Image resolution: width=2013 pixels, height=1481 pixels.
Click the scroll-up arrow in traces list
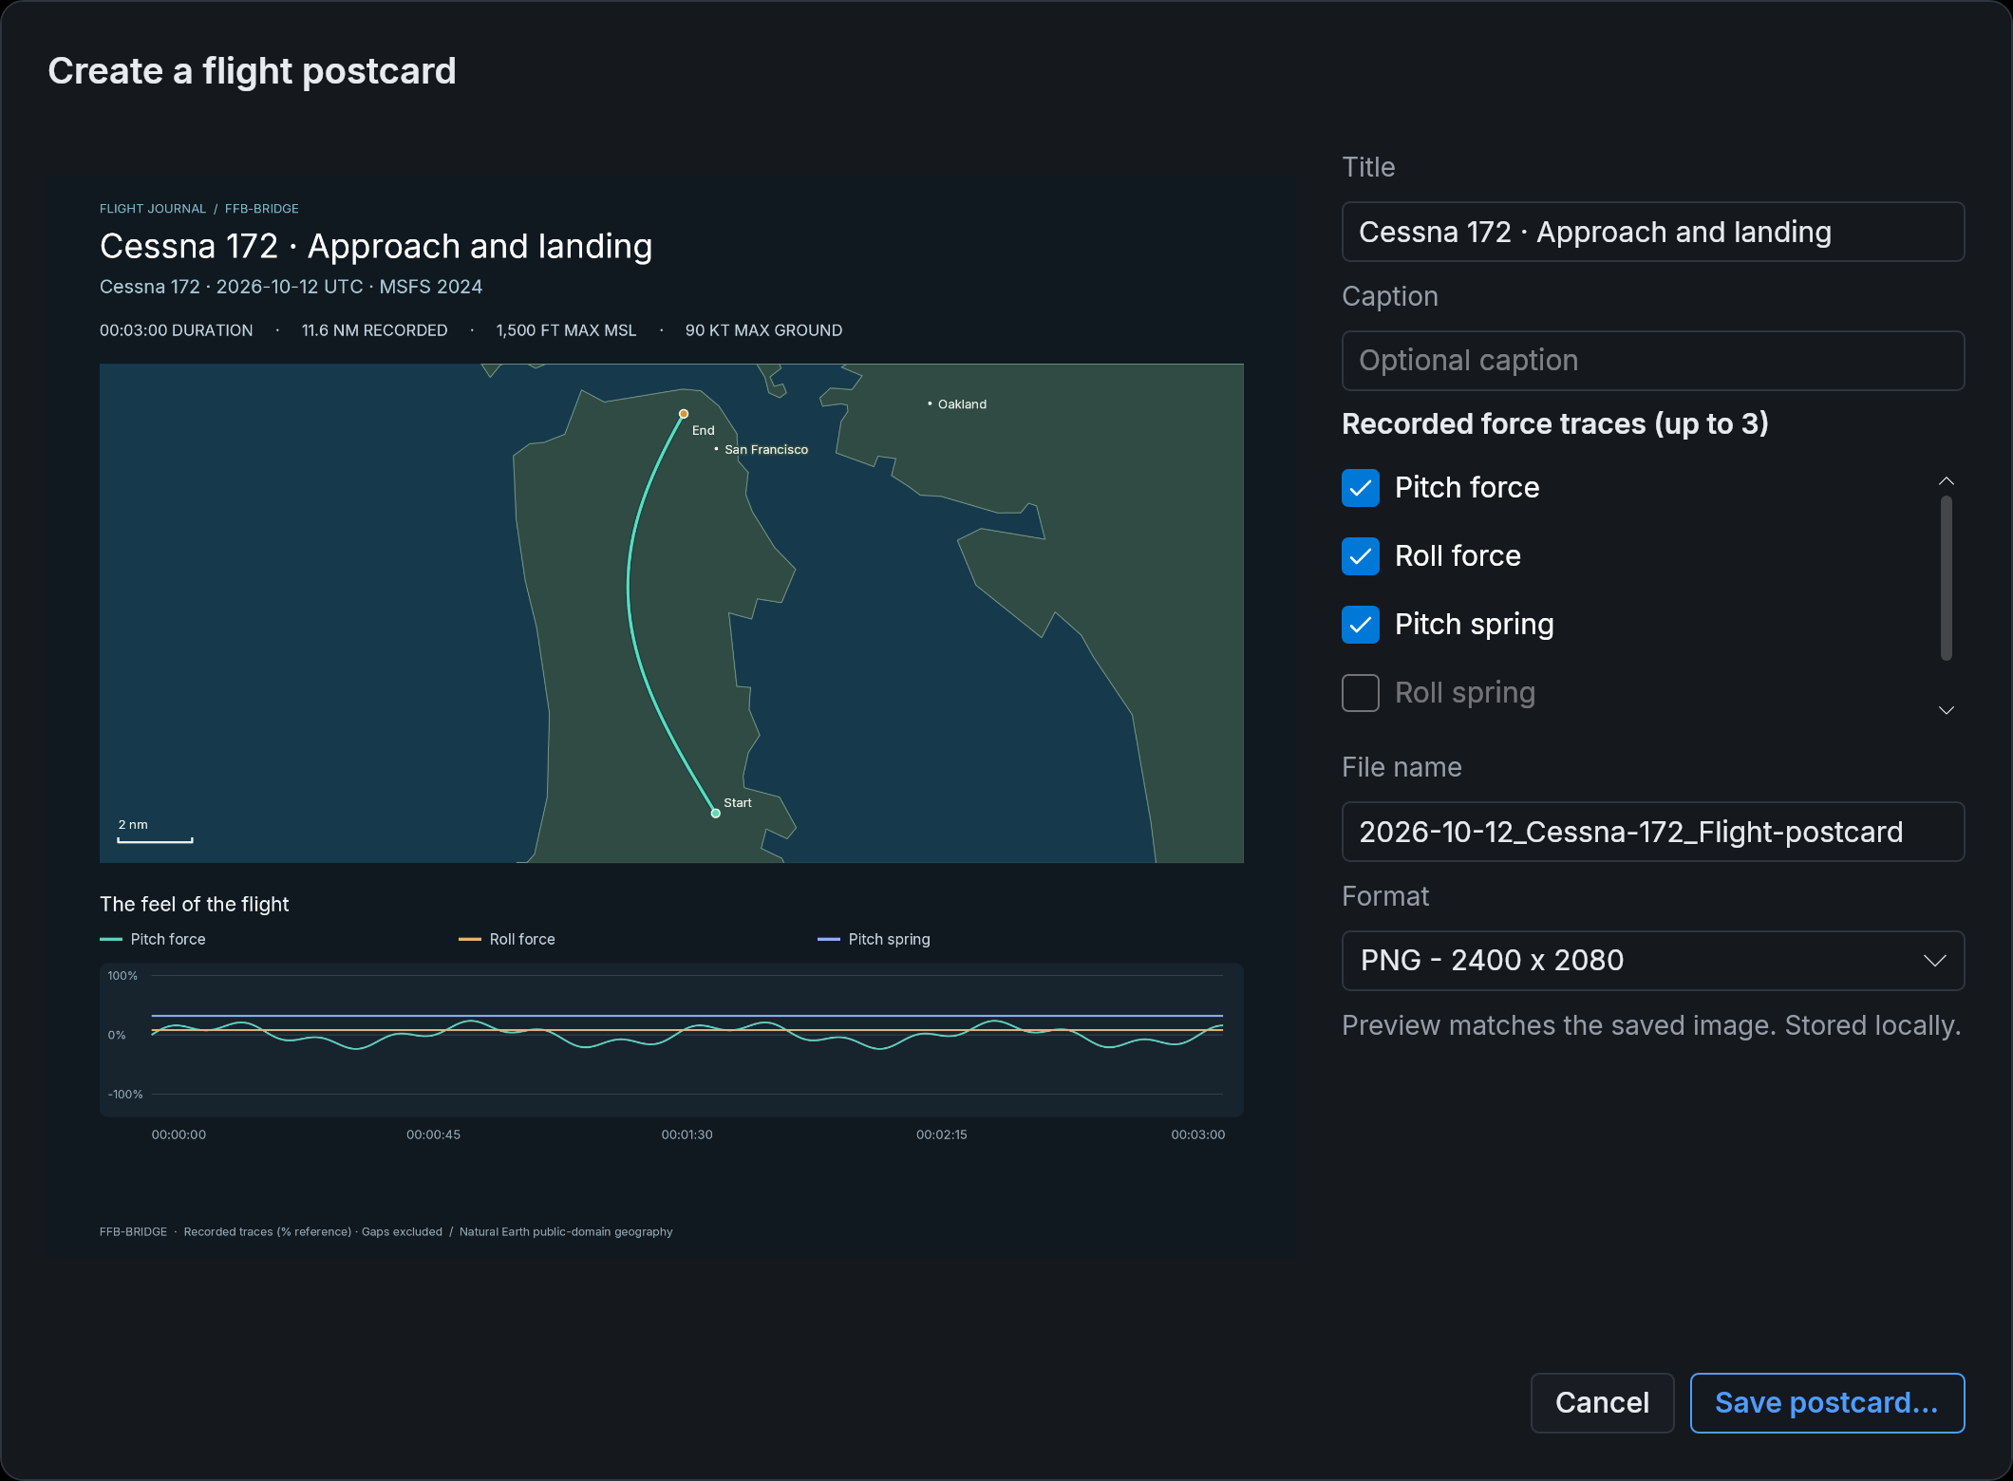click(1946, 481)
